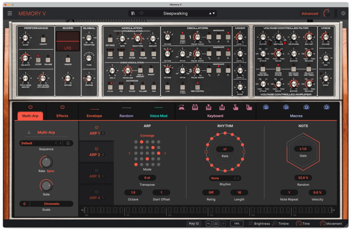The width and height of the screenshot is (351, 229).
Task: Select next arp mode with right chevron
Action: 165,153
